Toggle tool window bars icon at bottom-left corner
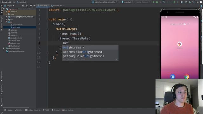The width and height of the screenshot is (203, 114). (x=1, y=113)
